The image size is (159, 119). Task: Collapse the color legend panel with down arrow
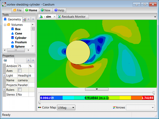(97, 89)
